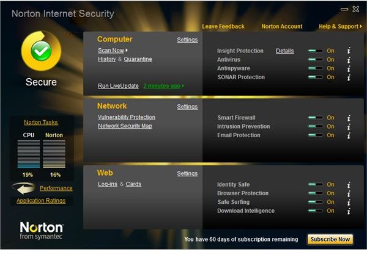Turn off the Antivirus switch

(x=316, y=60)
